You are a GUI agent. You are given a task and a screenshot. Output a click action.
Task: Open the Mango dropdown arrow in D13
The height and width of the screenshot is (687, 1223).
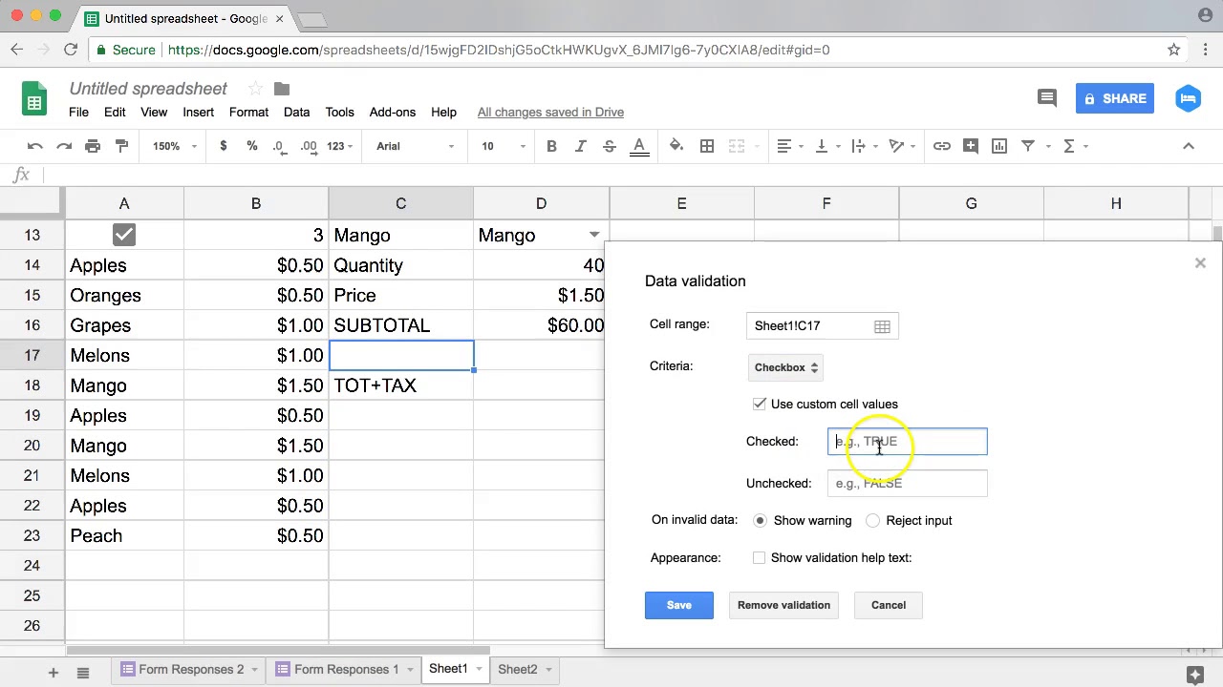click(594, 235)
